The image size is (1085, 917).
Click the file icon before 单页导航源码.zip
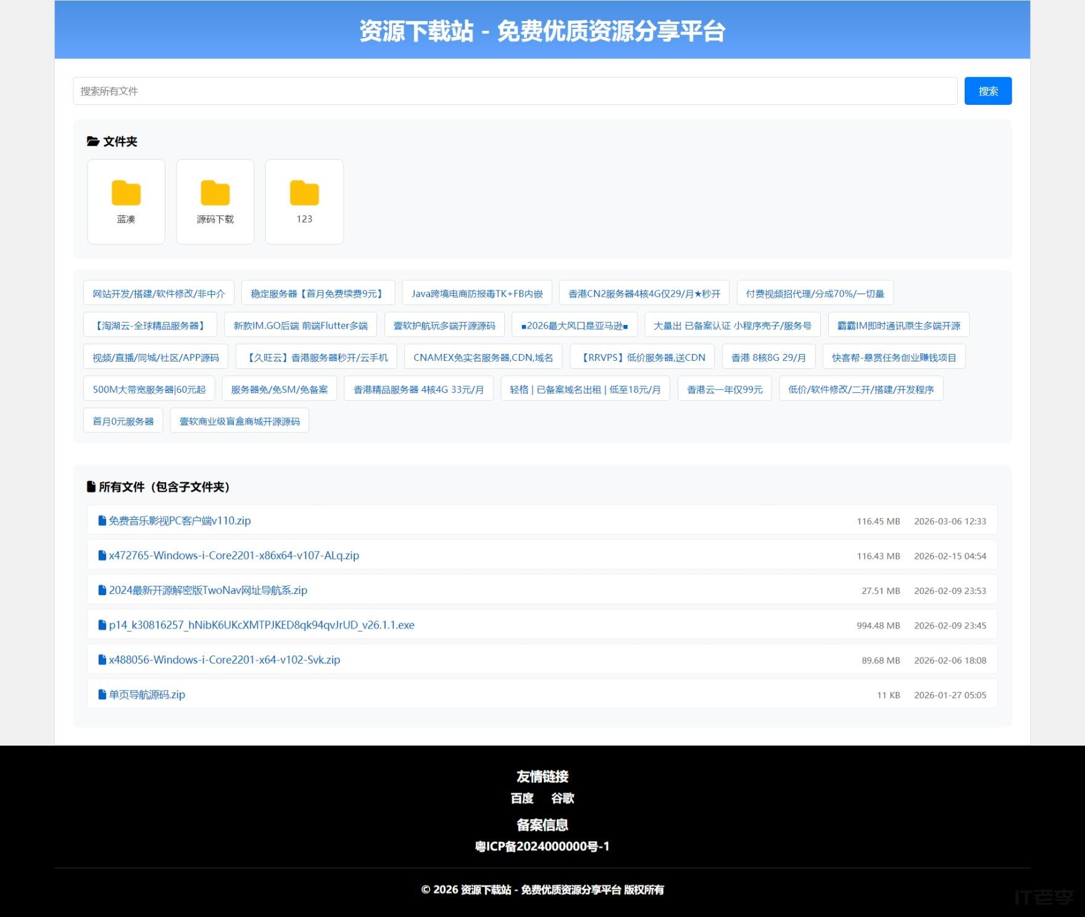101,694
